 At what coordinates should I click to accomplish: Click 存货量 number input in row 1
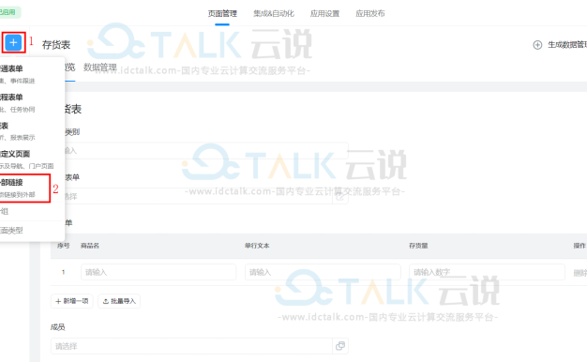pos(487,272)
